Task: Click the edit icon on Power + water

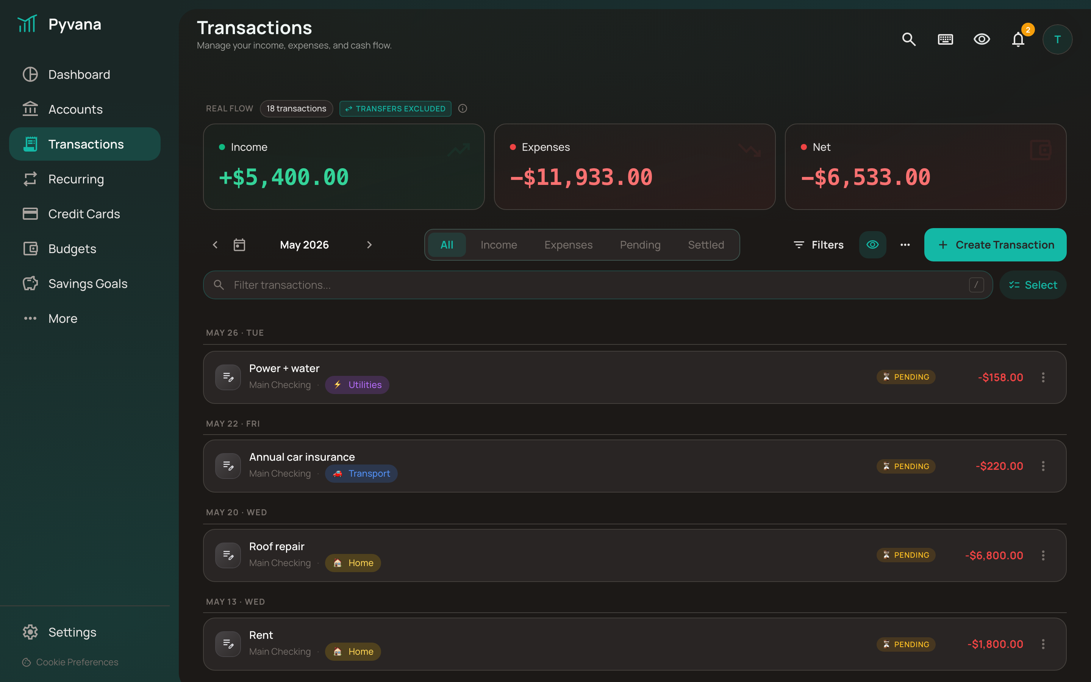Action: [x=228, y=377]
